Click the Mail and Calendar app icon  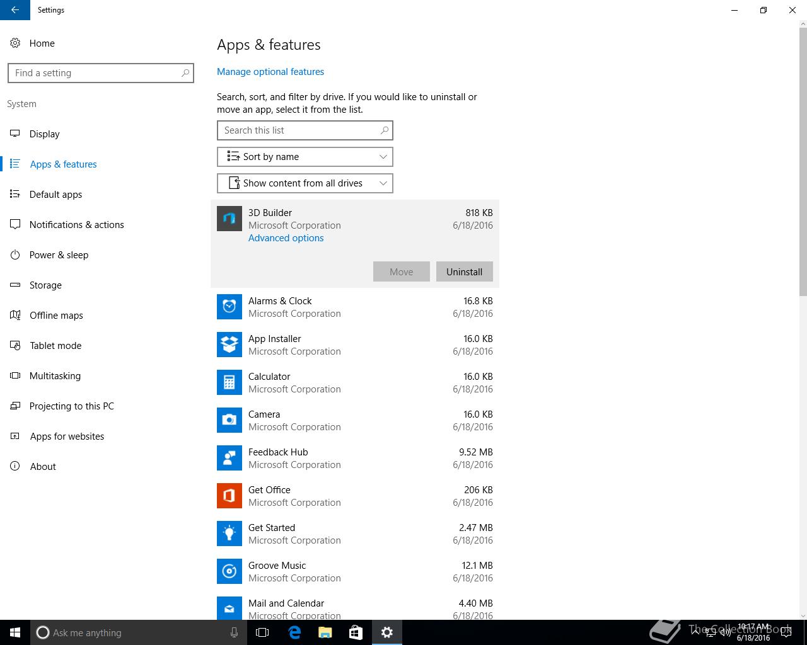pos(229,608)
